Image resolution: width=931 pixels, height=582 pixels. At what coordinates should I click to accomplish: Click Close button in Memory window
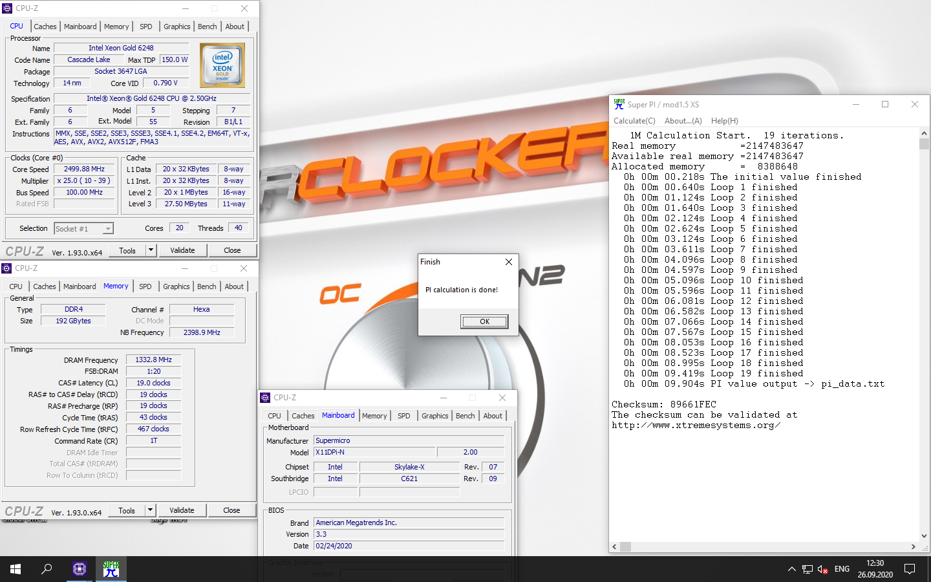pyautogui.click(x=231, y=510)
